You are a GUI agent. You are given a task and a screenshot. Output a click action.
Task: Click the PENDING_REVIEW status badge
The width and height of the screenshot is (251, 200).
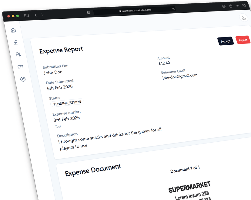tap(67, 103)
